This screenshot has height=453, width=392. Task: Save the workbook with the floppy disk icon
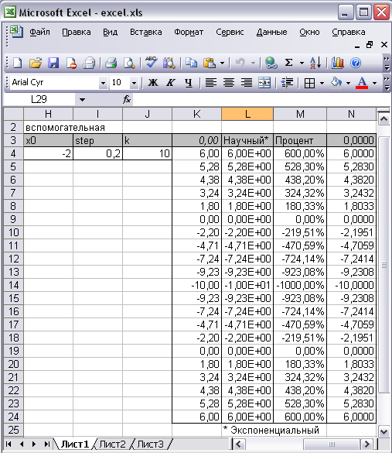point(53,63)
